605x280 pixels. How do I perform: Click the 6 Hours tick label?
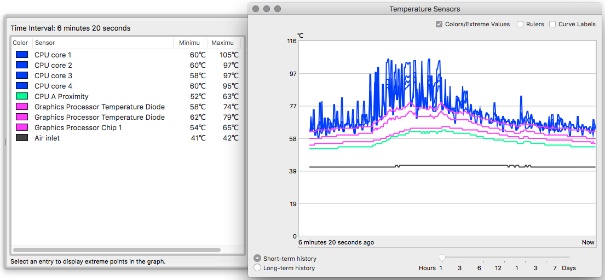click(x=479, y=267)
